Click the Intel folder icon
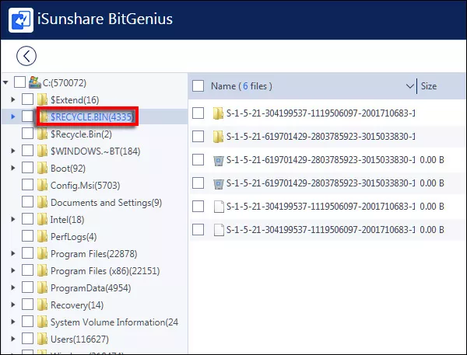Viewport: 467px width, 355px height. [42, 219]
